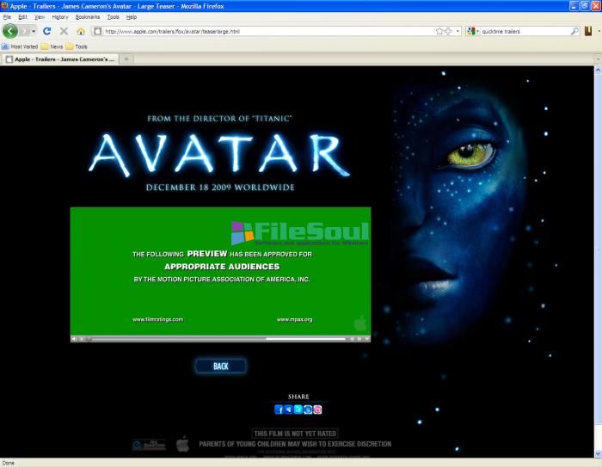
Task: Click the glowing BACK button
Action: (x=220, y=366)
